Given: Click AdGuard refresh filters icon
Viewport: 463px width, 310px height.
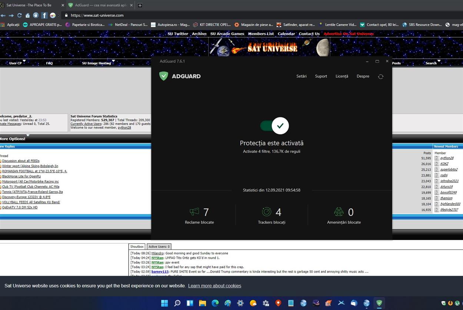Looking at the screenshot, I should [381, 77].
